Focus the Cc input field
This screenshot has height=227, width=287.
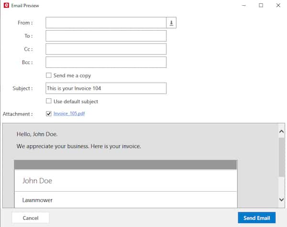(106, 49)
